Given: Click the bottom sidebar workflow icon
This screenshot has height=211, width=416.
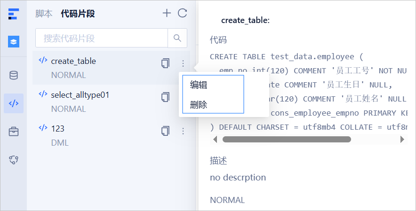Looking at the screenshot, I should pyautogui.click(x=14, y=160).
